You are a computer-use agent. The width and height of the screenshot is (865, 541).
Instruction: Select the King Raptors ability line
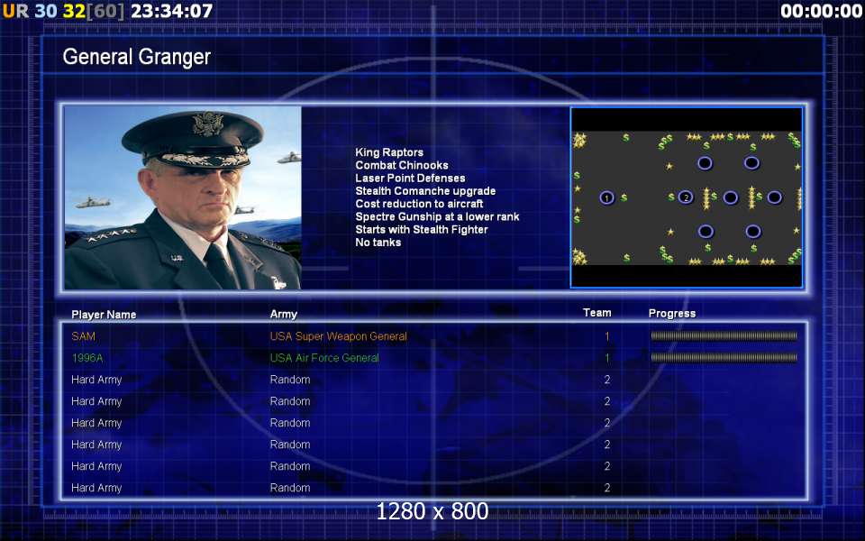click(x=389, y=152)
